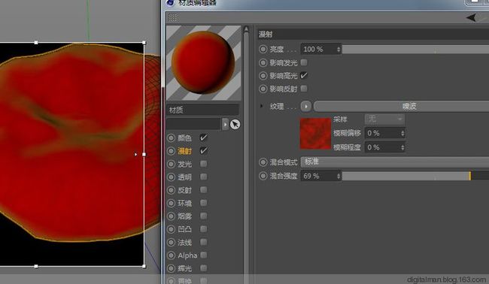Click the keyframe circle next to 混合强度
489x284 pixels.
click(263, 176)
